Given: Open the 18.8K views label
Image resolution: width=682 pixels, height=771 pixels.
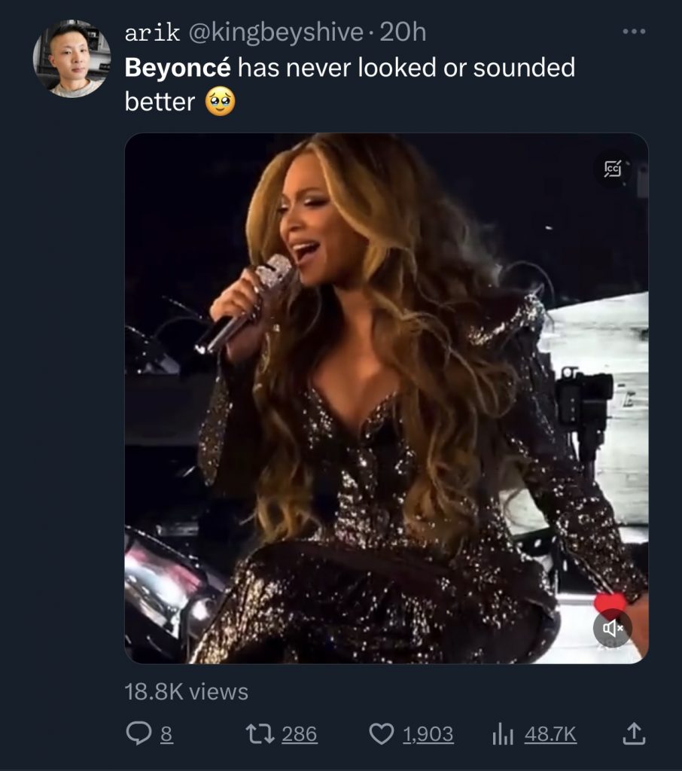Looking at the screenshot, I should (186, 691).
